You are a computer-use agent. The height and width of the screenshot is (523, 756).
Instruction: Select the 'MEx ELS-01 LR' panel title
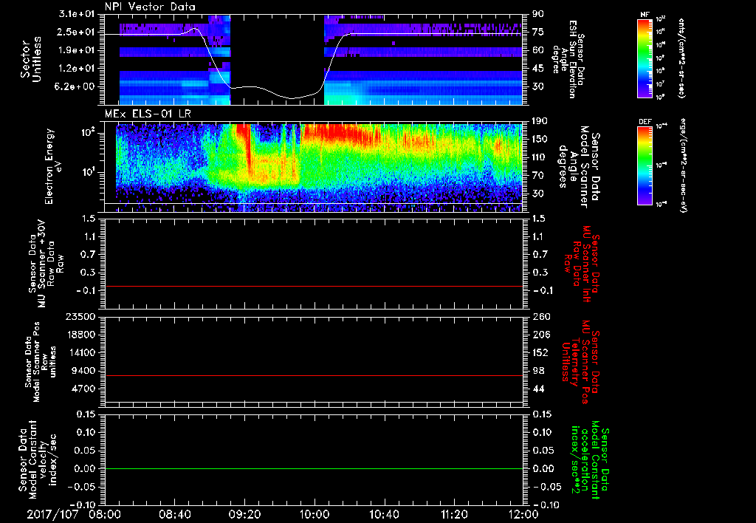click(147, 114)
